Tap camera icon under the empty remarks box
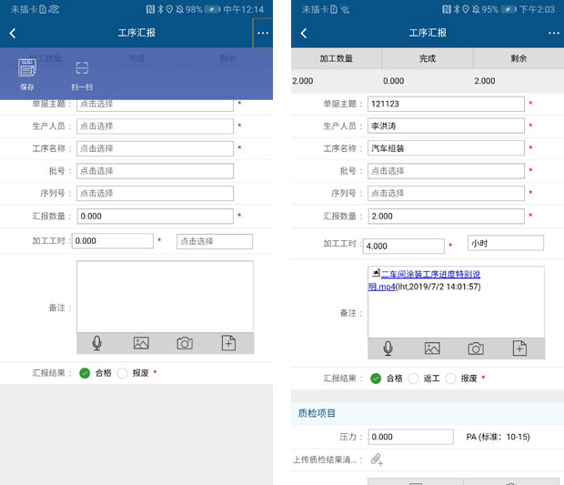The height and width of the screenshot is (485, 564). point(185,343)
